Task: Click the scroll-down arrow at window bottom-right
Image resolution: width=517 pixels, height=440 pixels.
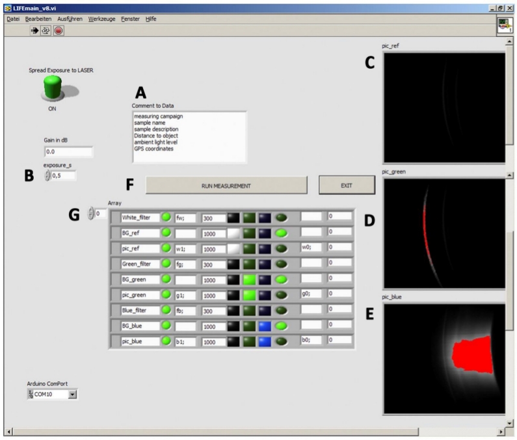Action: [x=509, y=423]
